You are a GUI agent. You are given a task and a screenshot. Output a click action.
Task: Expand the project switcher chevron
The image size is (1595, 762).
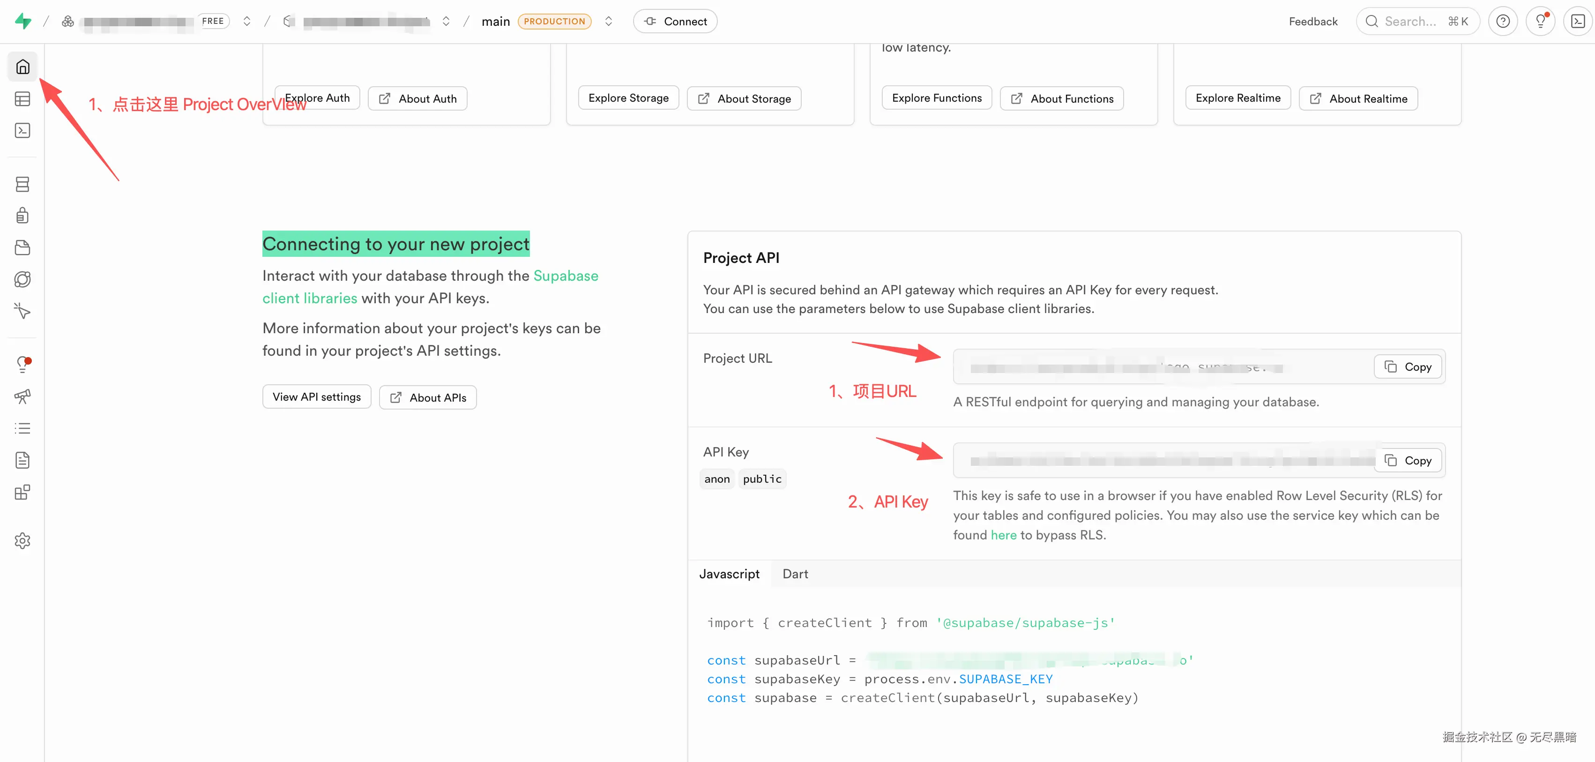(x=446, y=22)
